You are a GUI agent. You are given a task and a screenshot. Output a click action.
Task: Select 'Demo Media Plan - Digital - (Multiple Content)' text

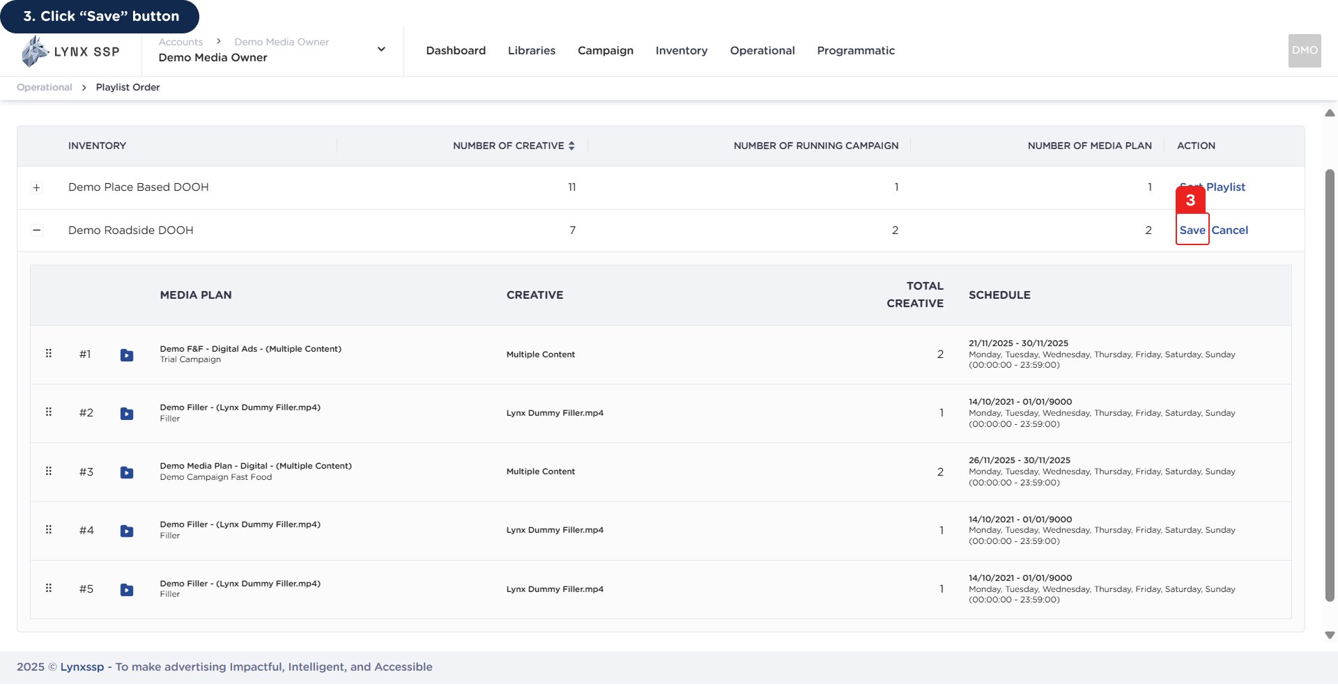(x=256, y=466)
